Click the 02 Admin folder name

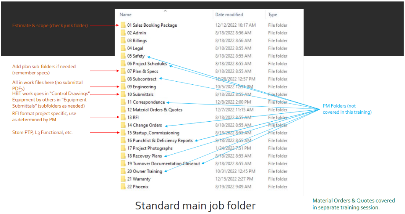click(x=136, y=33)
